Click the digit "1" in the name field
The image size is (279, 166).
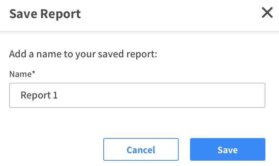(55, 95)
